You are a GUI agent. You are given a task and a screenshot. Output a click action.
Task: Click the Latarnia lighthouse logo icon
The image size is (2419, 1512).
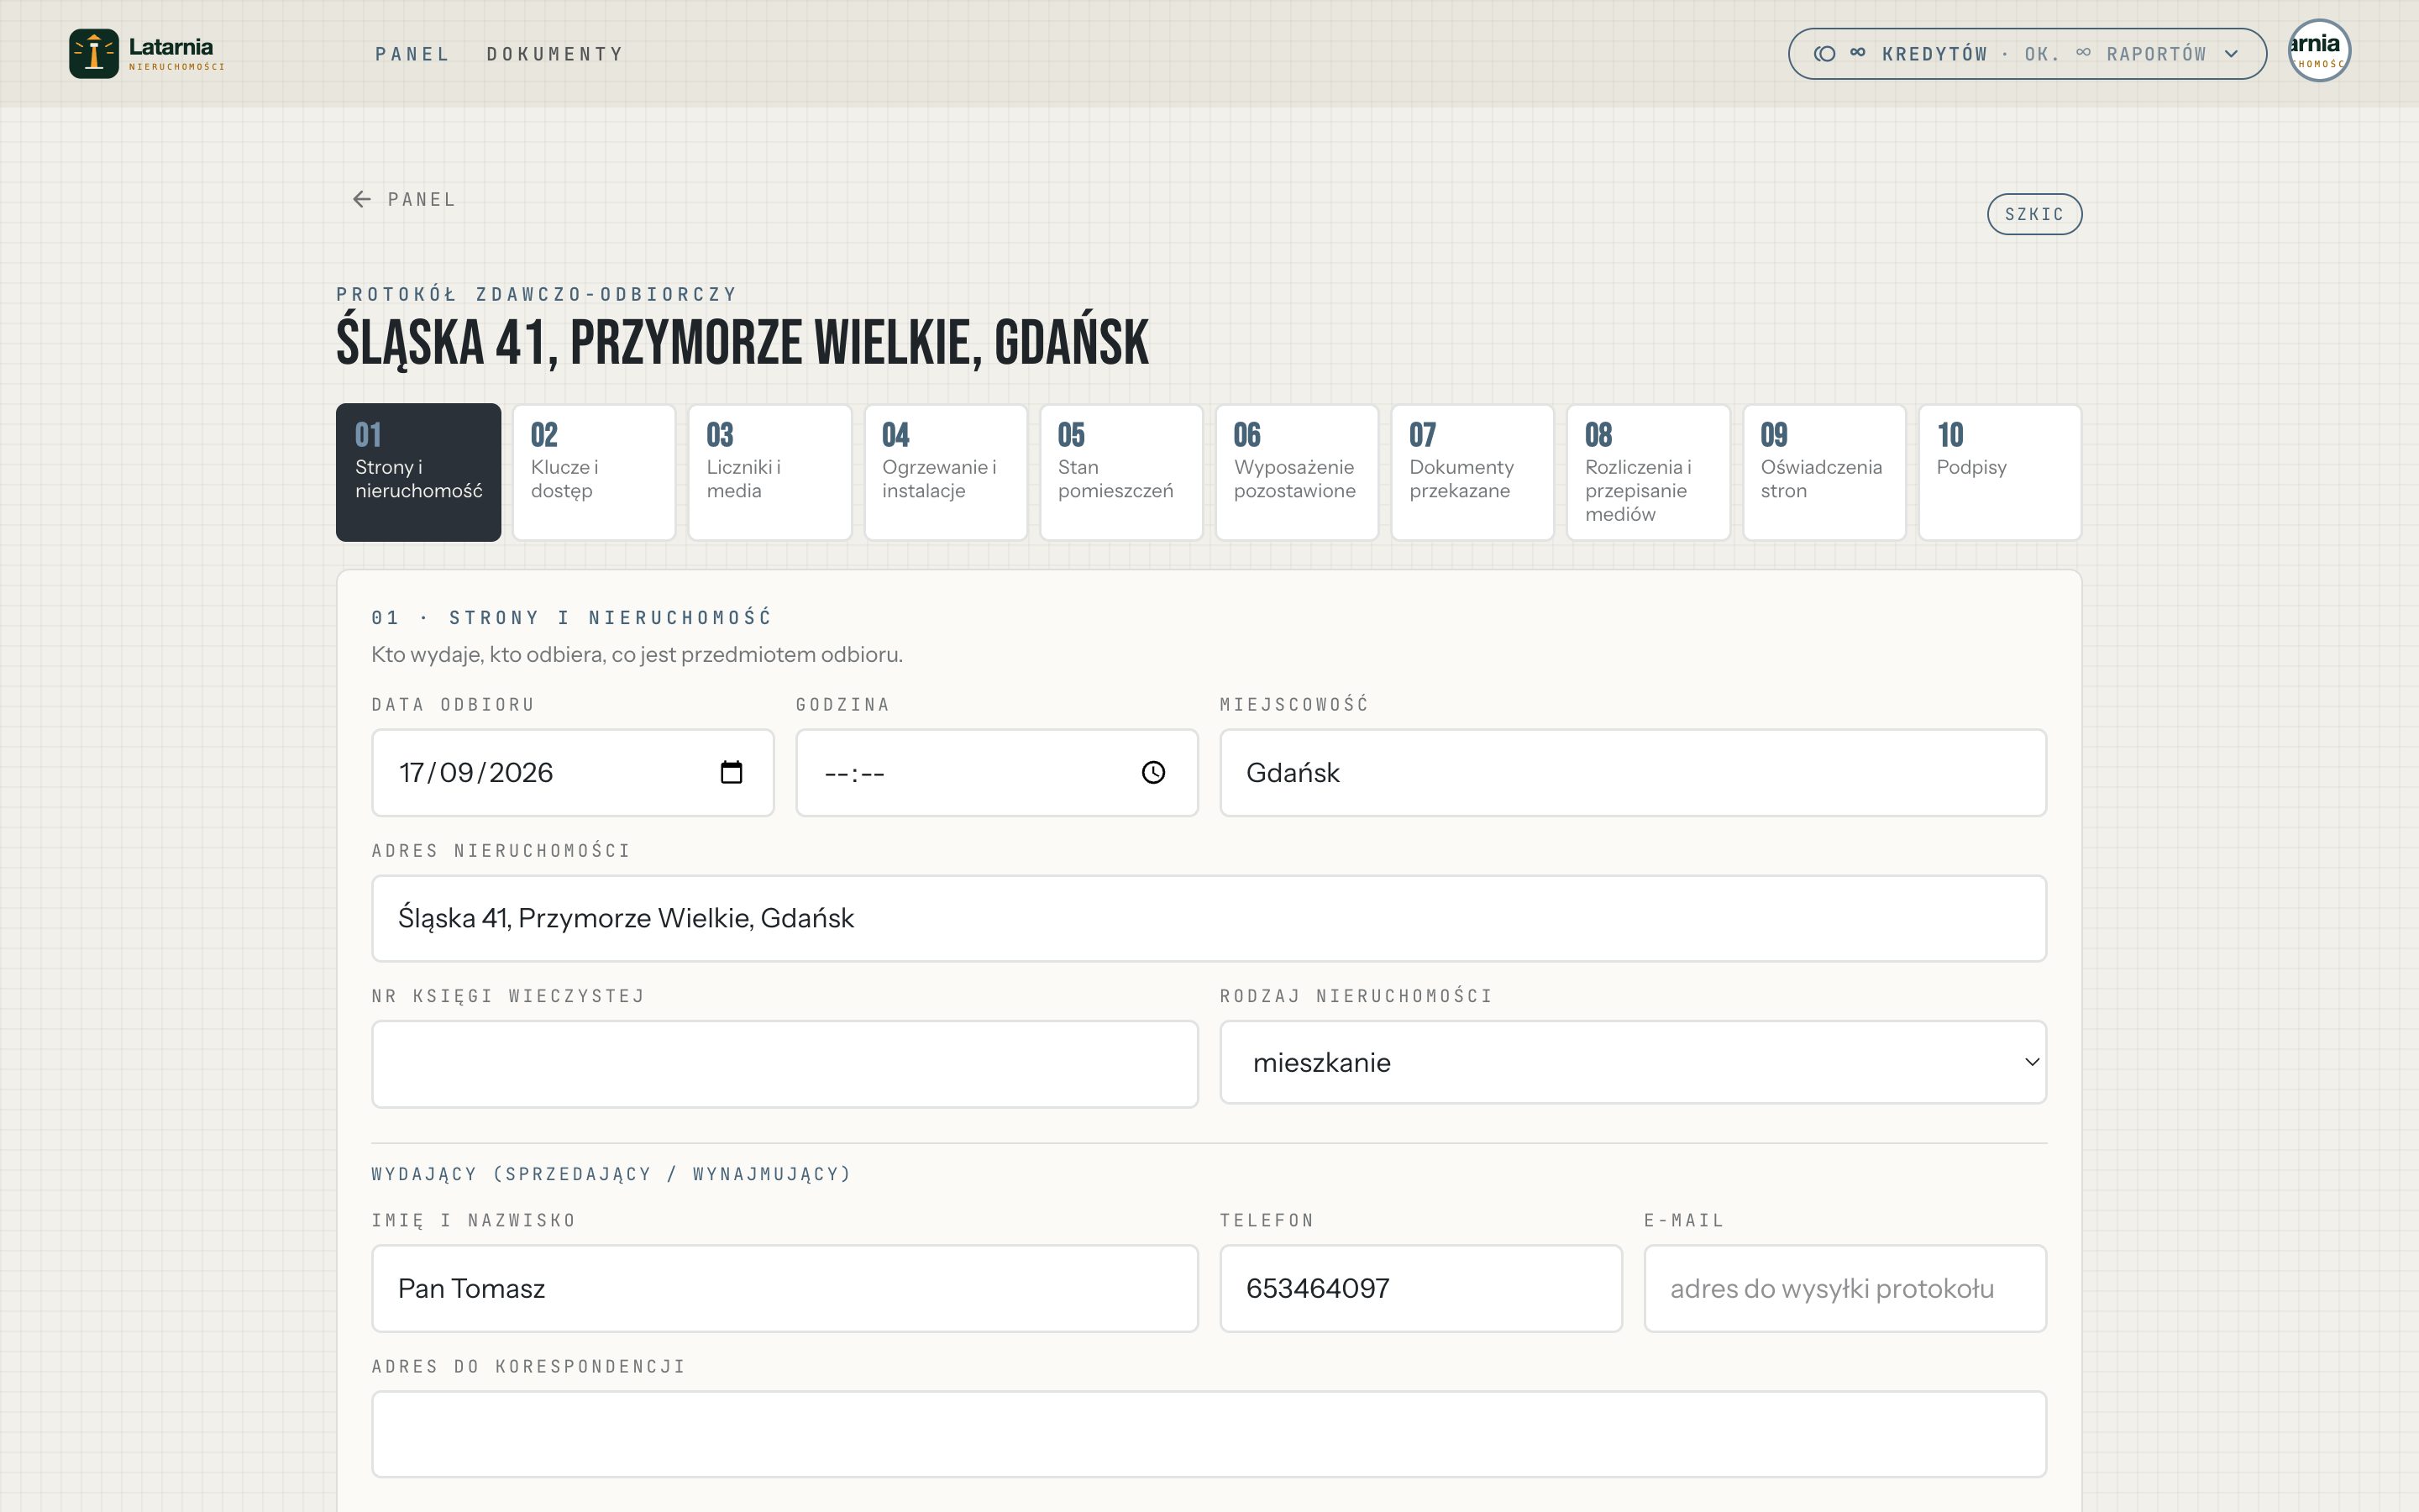pos(94,53)
